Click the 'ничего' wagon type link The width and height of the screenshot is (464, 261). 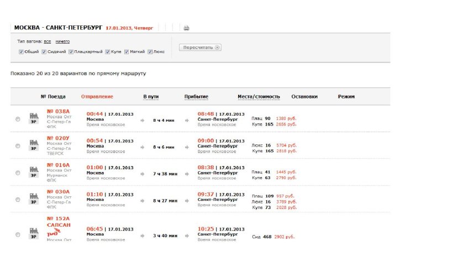62,41
